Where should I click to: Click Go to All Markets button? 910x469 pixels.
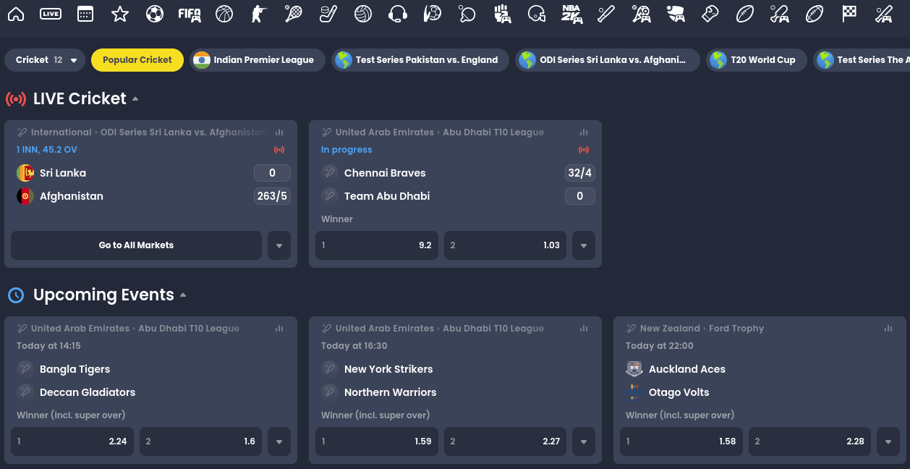pyautogui.click(x=136, y=245)
